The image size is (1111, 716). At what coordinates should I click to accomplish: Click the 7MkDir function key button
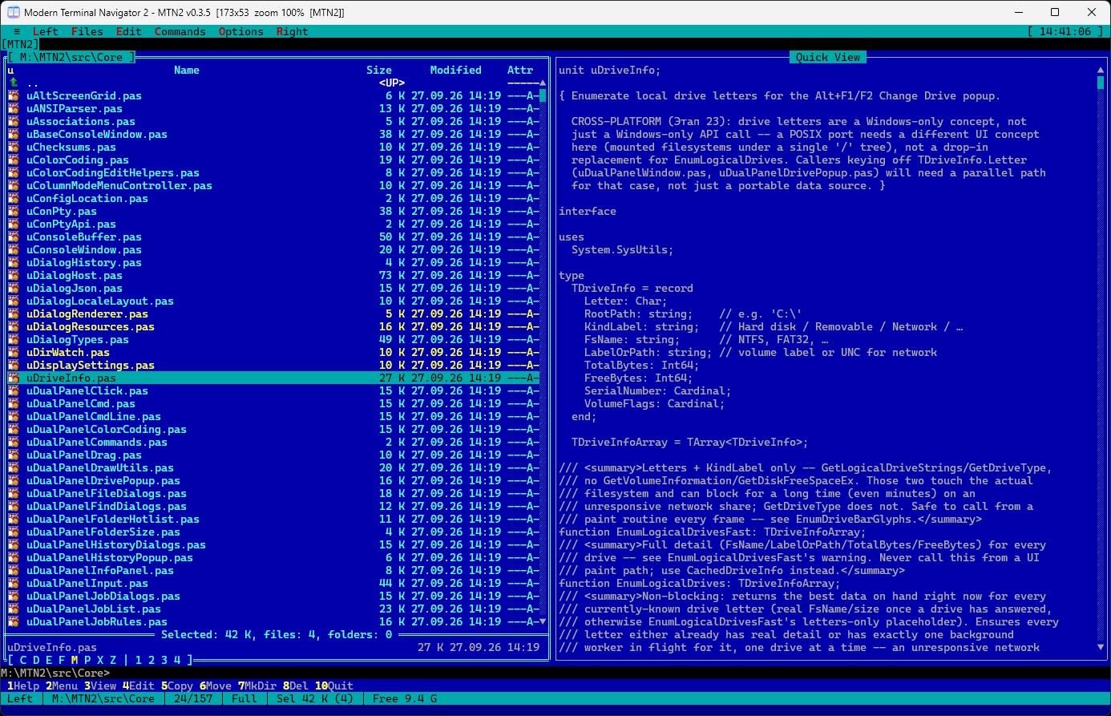pos(257,686)
